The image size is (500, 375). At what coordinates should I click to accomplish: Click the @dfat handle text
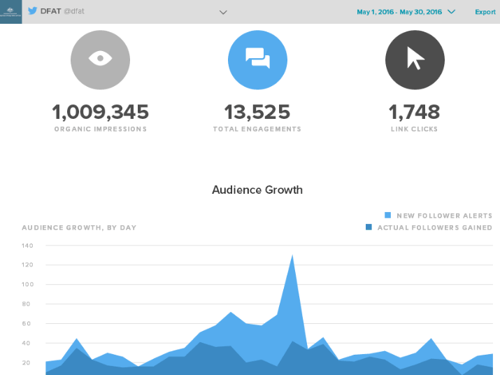coord(74,11)
